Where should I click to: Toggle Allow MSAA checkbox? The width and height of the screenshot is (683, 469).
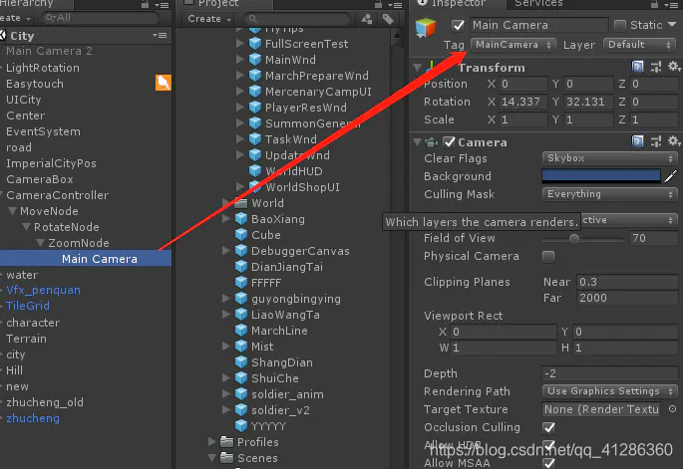click(548, 463)
